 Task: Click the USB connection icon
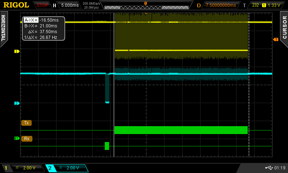click(269, 168)
